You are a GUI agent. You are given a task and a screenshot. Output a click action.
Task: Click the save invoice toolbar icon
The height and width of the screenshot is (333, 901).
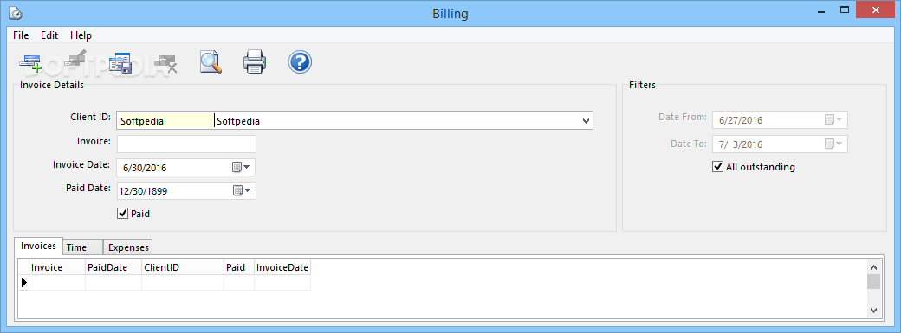point(120,62)
